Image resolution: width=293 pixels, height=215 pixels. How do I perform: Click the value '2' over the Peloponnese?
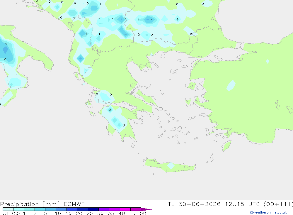pyautogui.click(x=110, y=110)
